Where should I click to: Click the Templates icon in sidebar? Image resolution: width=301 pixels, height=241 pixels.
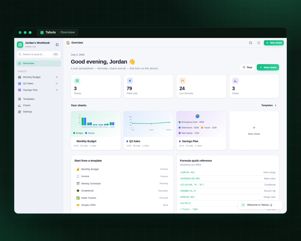click(20, 99)
